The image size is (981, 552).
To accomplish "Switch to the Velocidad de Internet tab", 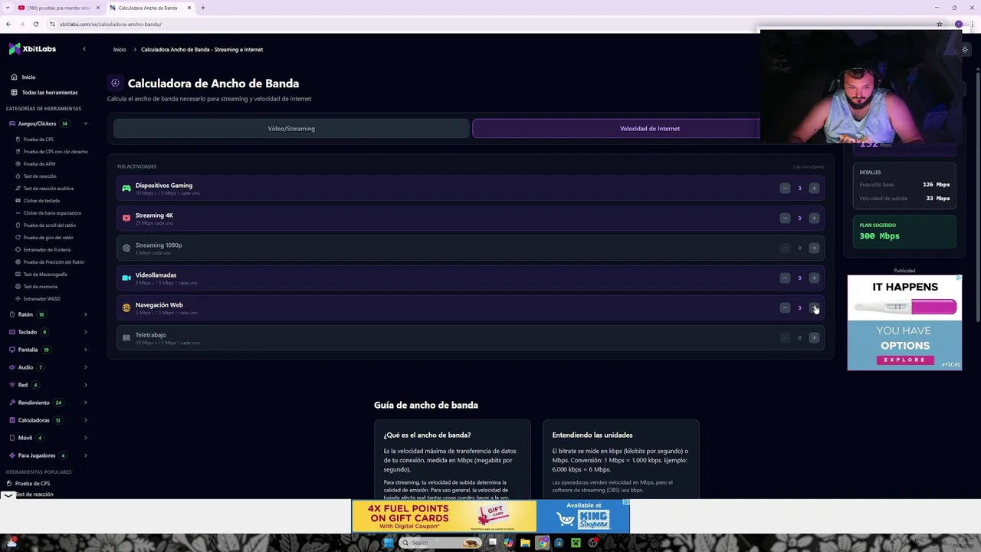I will click(x=616, y=129).
